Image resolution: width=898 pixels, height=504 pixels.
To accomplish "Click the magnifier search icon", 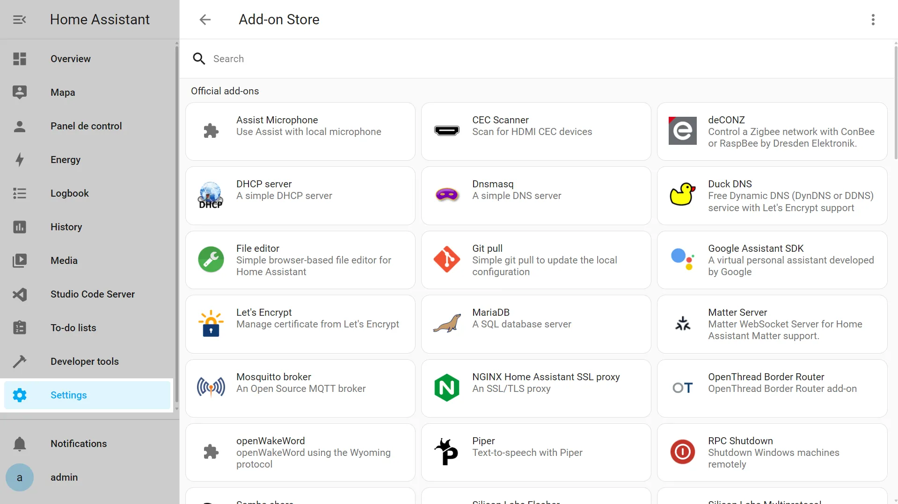I will (199, 59).
